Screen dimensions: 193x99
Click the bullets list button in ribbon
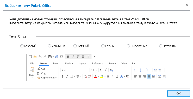(135, 70)
